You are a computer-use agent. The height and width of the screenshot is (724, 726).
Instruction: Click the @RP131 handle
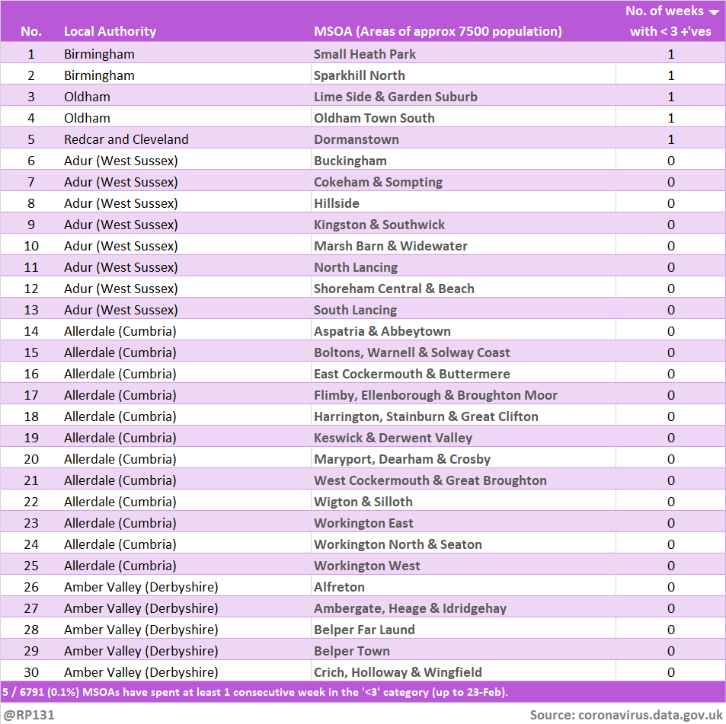tap(24, 714)
